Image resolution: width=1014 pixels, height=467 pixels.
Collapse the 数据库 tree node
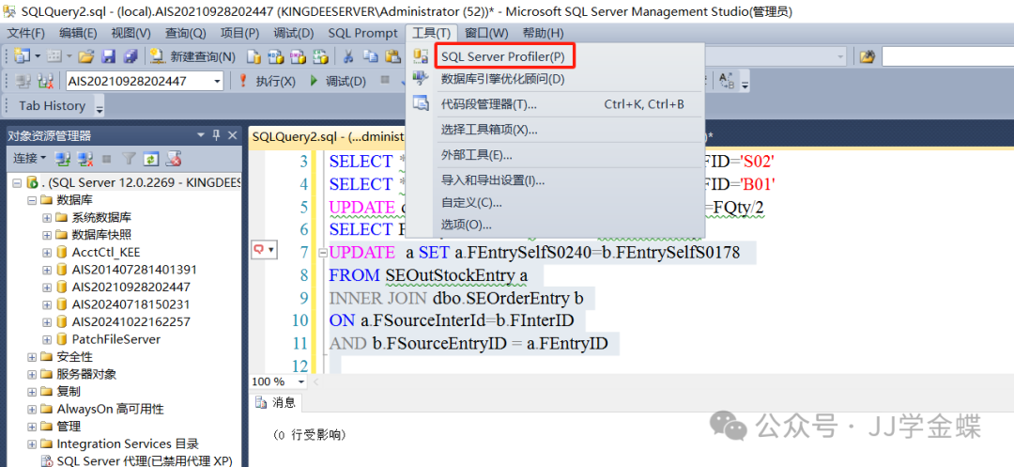coord(32,200)
